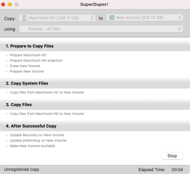Click the Make New Volume bootable step
This screenshot has height=174, width=190.
[x=32, y=146]
